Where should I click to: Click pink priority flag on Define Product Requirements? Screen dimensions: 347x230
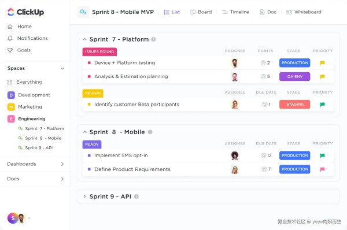[323, 169]
